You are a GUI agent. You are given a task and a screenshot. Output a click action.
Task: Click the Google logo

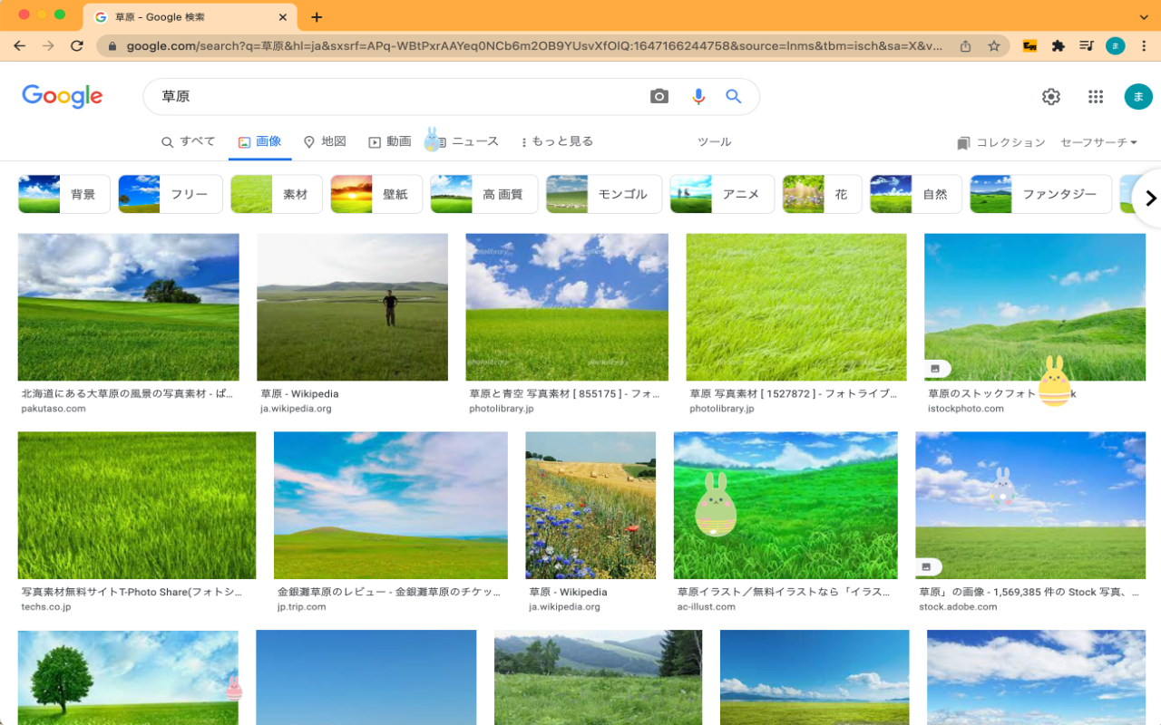tap(62, 96)
